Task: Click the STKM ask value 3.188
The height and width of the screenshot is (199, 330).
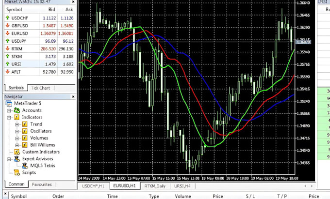Action: click(68, 57)
